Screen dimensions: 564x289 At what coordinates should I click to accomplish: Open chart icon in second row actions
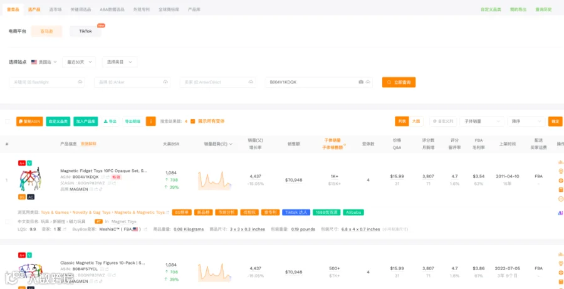(x=560, y=254)
